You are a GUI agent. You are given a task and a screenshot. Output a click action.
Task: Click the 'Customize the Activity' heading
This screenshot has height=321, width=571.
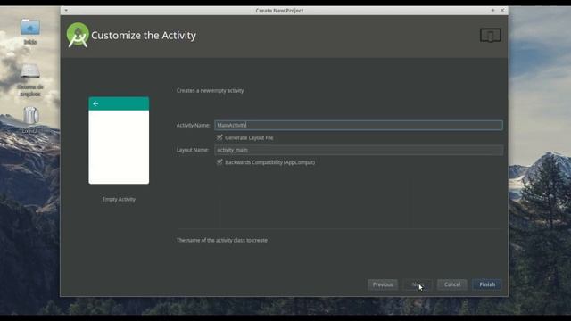coord(144,36)
